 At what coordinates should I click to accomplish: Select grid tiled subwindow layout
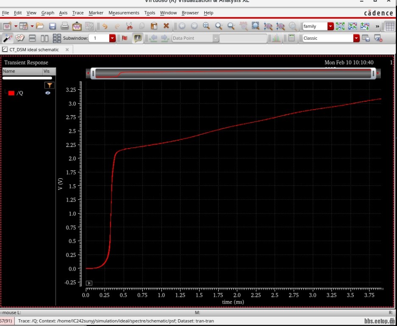pyautogui.click(x=57, y=38)
